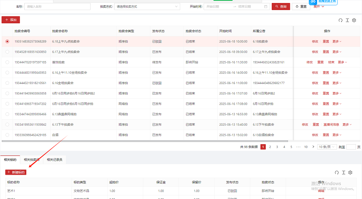Go to page 10
Image resolution: width=362 pixels, height=199 pixels.
coord(306,147)
